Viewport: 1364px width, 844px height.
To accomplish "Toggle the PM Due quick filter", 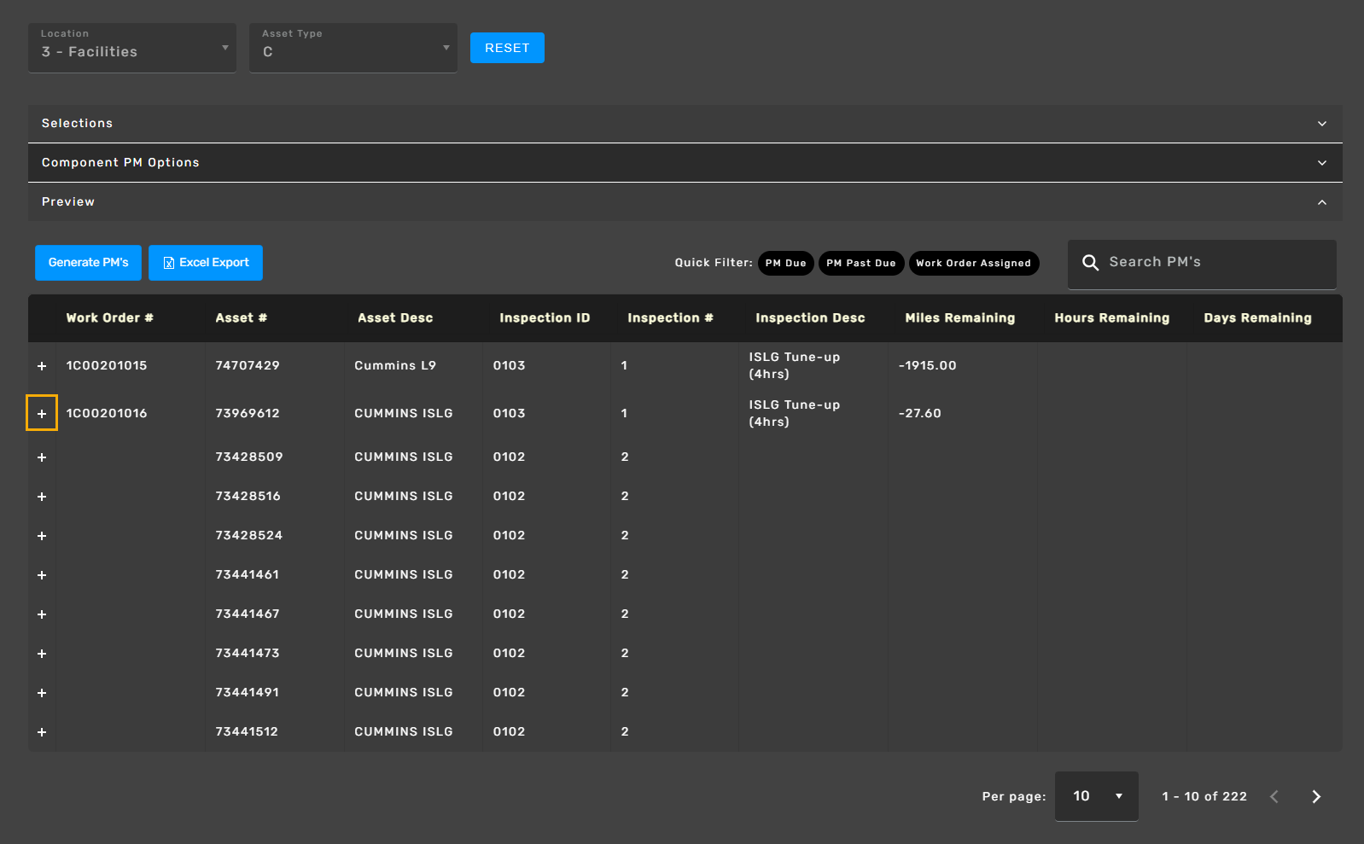I will point(785,263).
